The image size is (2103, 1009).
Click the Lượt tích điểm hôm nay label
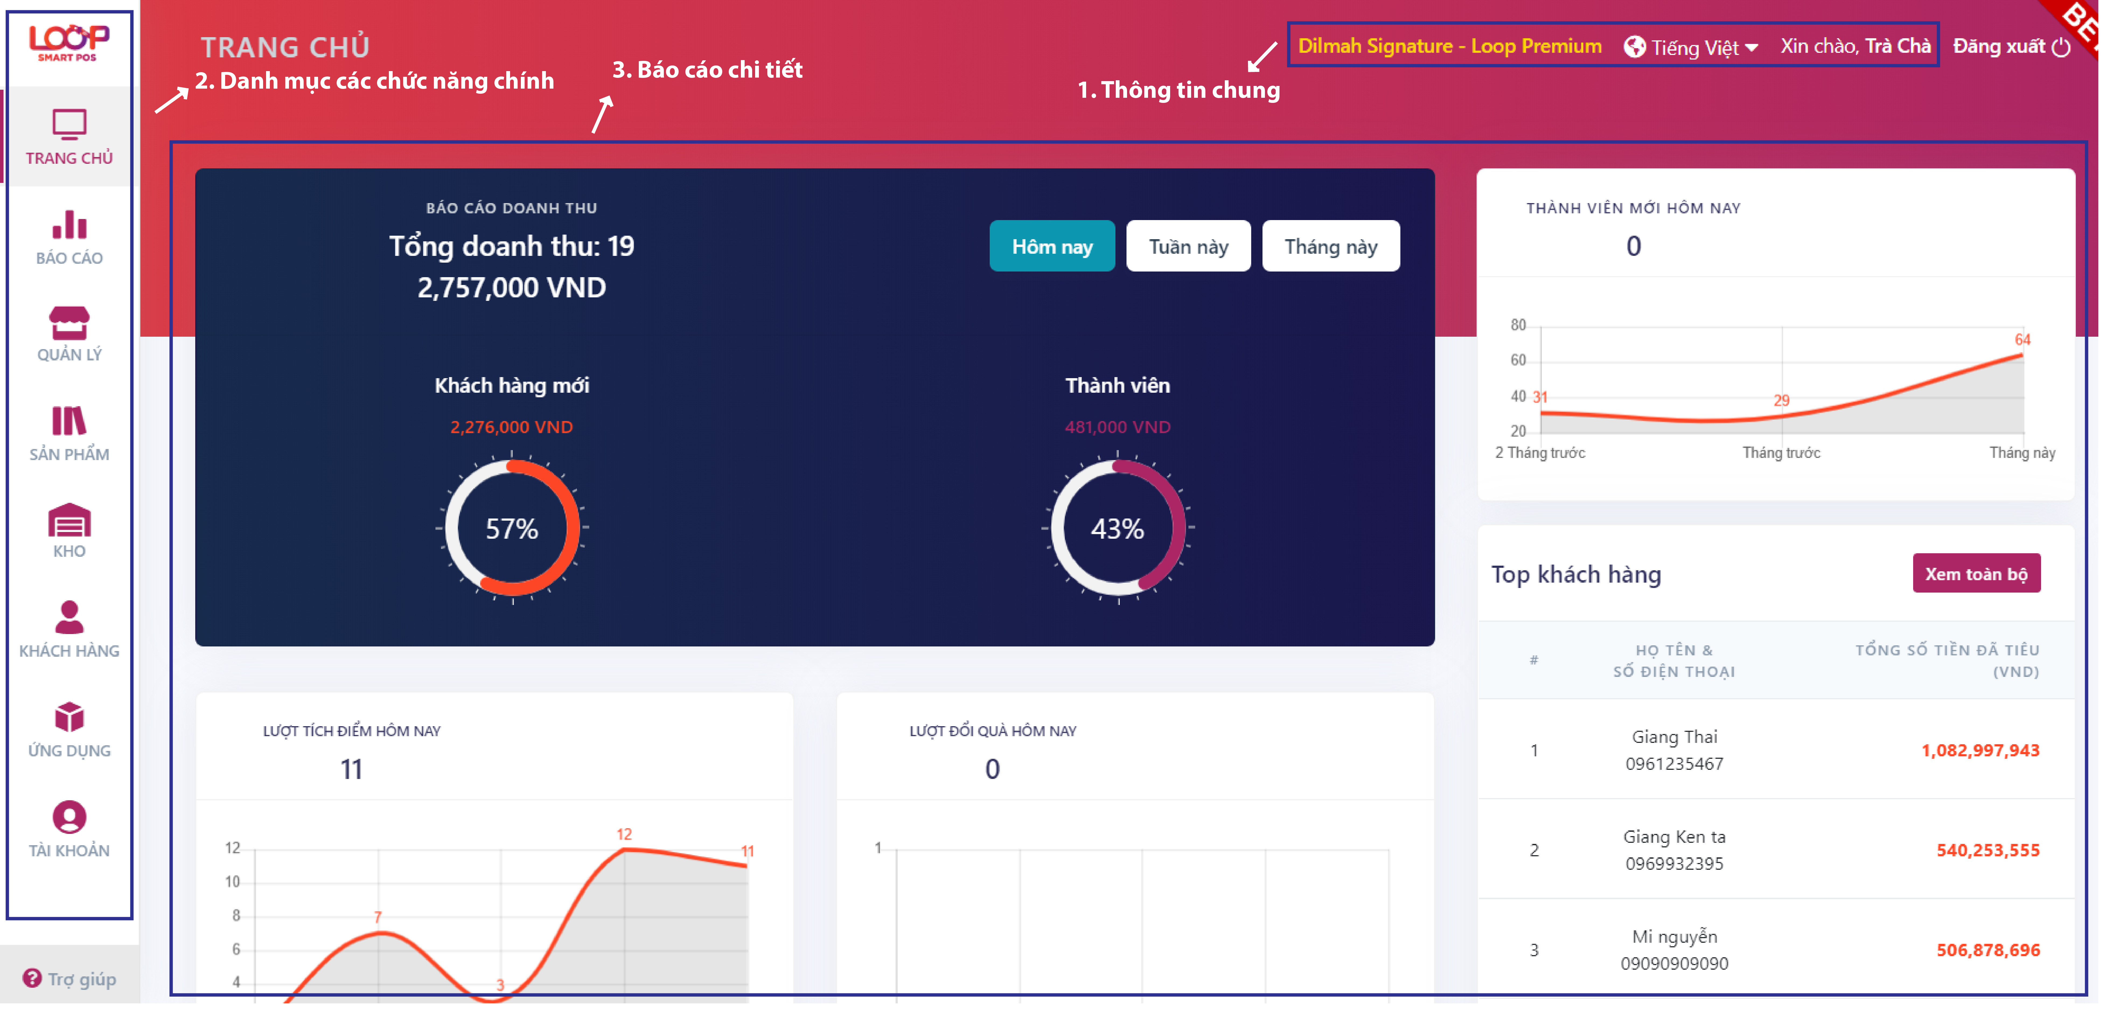tap(352, 731)
